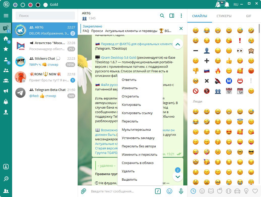
Task: Open the RONI NEW chat
Action: click(45, 77)
